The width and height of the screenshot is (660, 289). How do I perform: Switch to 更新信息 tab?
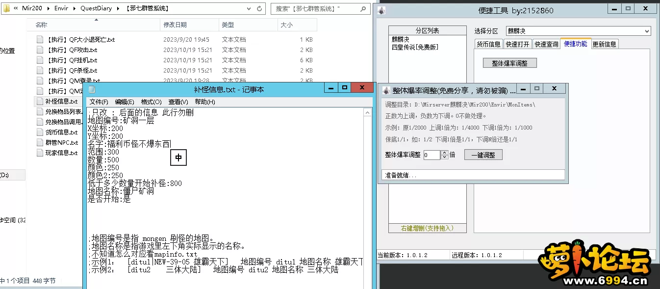point(605,44)
